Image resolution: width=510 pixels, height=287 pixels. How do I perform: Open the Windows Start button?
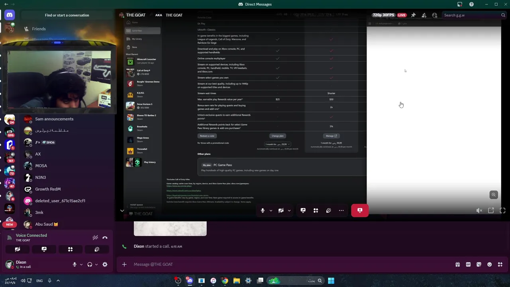[331, 281]
